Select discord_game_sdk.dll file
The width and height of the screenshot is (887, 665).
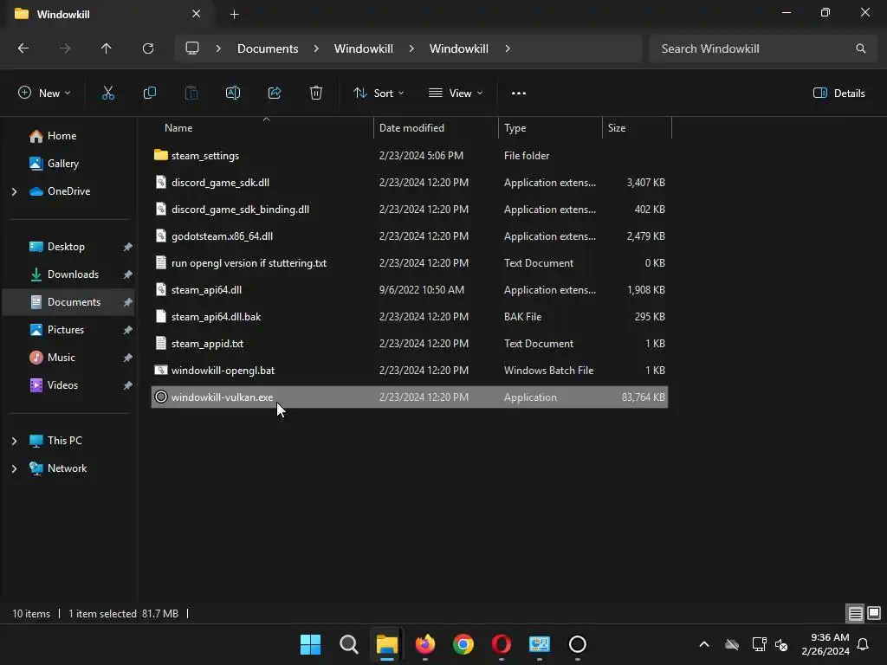410,183
